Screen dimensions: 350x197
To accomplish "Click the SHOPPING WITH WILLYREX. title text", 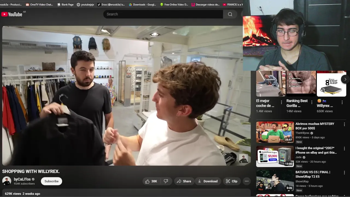I will [x=31, y=172].
